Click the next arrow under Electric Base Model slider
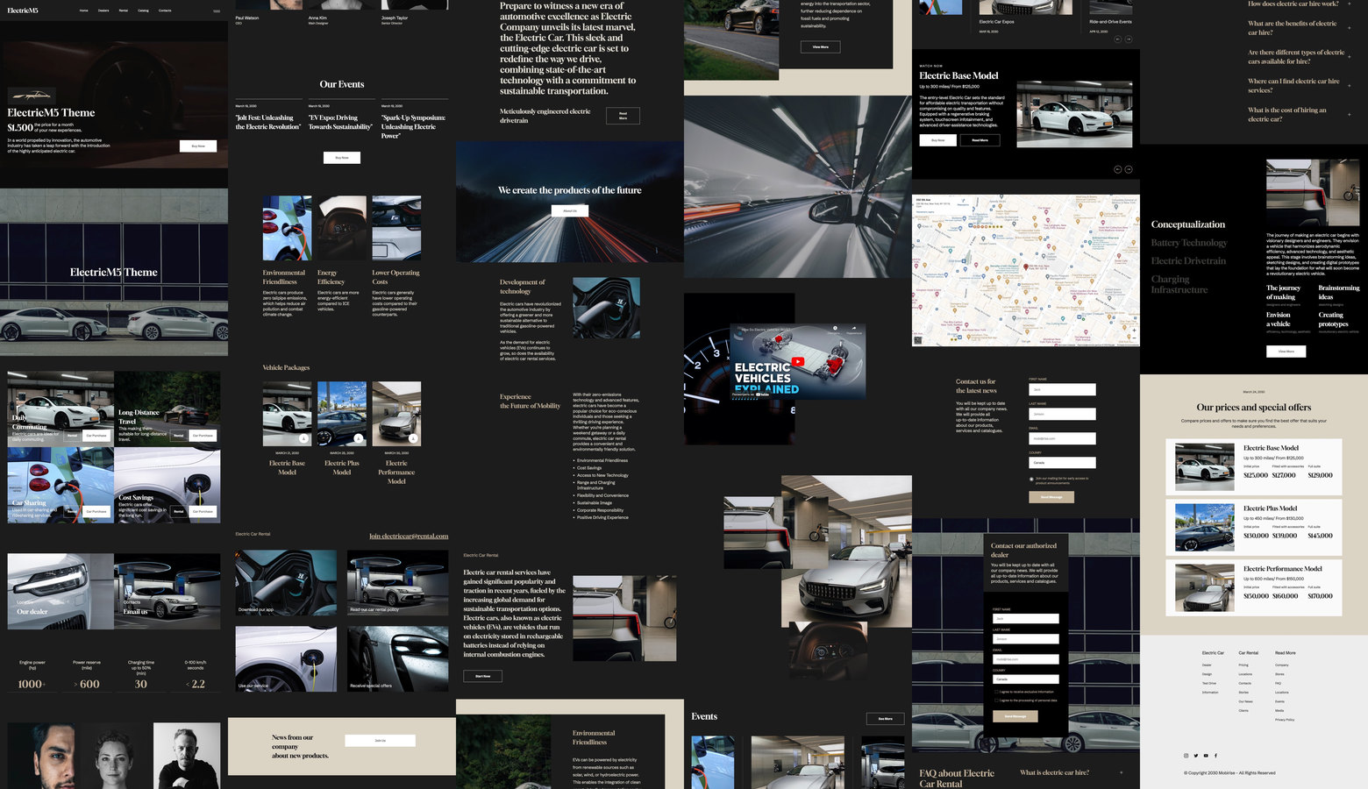This screenshot has height=789, width=1368. (1129, 169)
